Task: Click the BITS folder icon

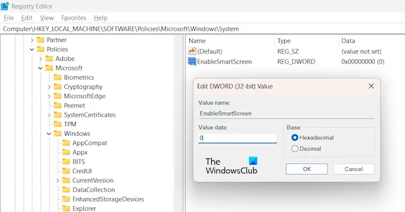Action: [66, 162]
